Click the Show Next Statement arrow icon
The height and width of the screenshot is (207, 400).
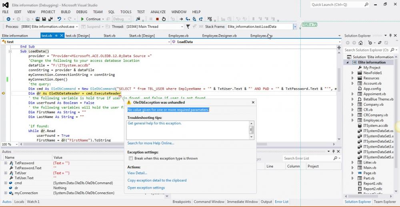[181, 19]
